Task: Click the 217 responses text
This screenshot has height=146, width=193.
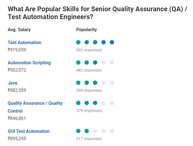Action: [x=89, y=139]
